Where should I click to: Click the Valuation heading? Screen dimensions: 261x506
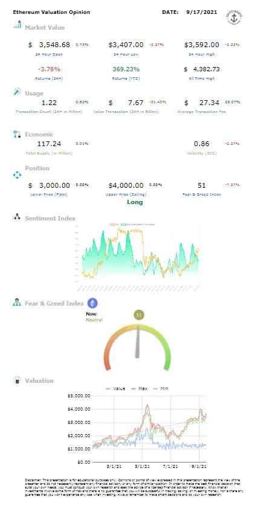pos(39,380)
